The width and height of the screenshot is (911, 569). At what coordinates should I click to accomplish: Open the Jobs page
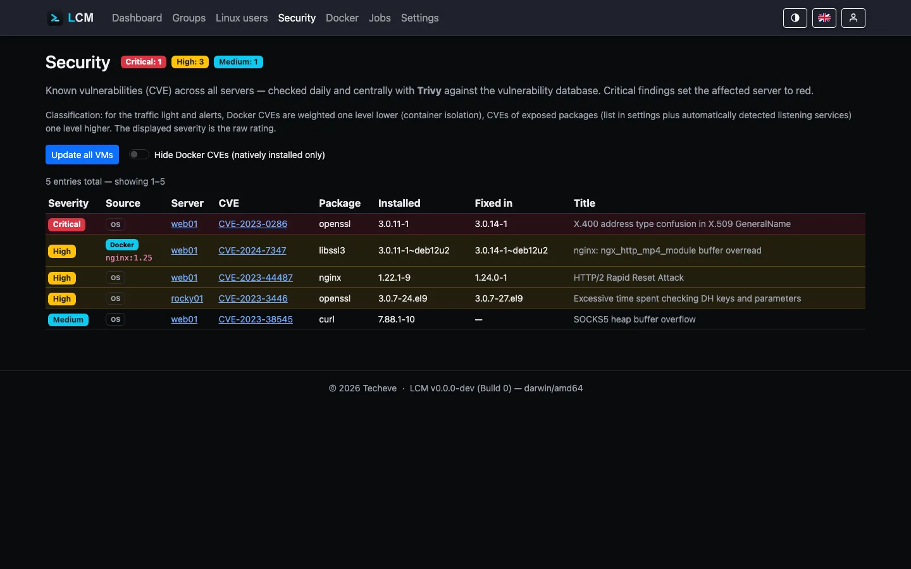380,18
